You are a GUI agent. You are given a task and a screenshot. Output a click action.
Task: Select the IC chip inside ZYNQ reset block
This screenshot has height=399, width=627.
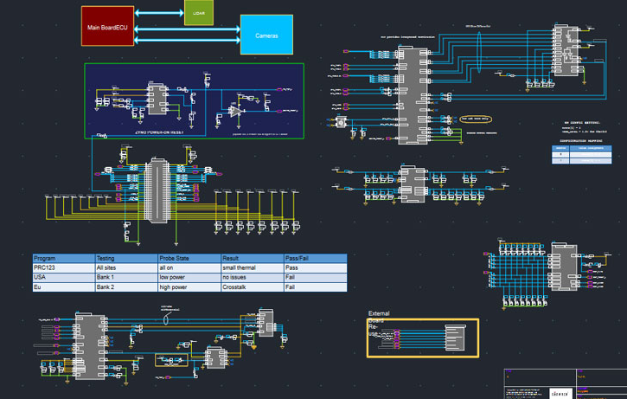pyautogui.click(x=158, y=100)
